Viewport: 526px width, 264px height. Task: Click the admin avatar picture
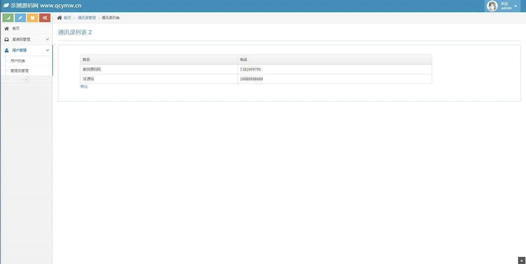tap(492, 6)
